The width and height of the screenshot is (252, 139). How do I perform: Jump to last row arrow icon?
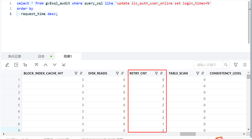64,65
